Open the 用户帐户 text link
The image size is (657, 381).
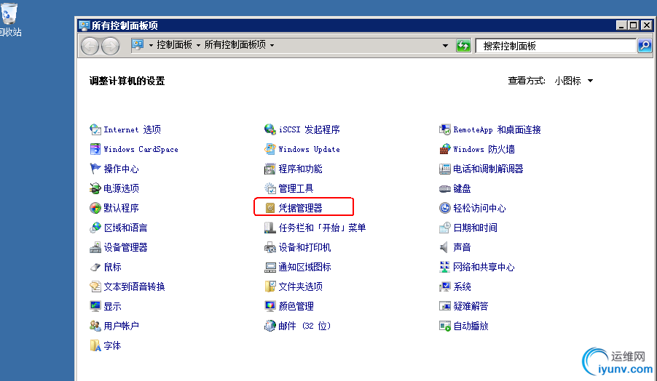(121, 326)
